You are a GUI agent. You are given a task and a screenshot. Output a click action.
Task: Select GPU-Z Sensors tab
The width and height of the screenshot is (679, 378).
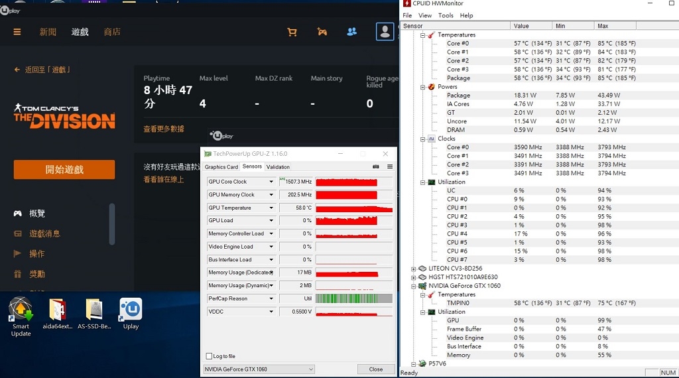pos(252,166)
